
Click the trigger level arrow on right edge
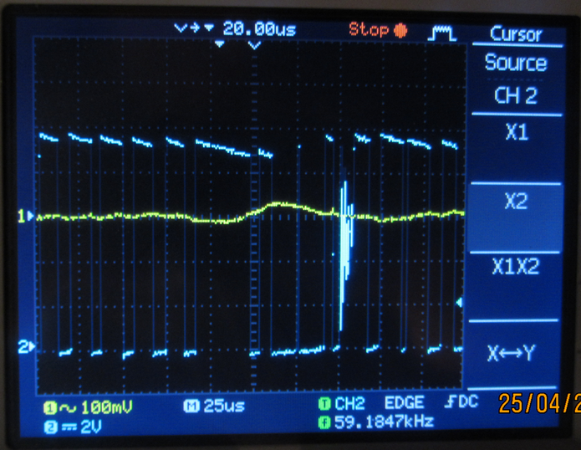tap(458, 302)
